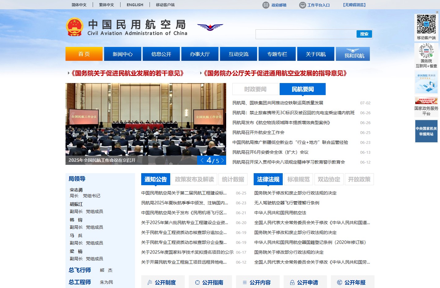Open 国务院办公厅关于促进通用航空业发展的指导意见 headline
Image resolution: width=440 pixels, height=288 pixels.
pos(275,73)
